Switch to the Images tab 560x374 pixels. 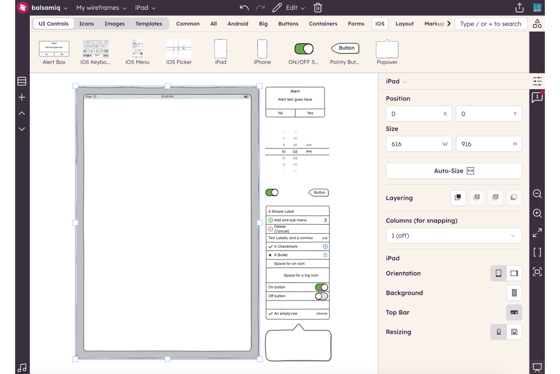(115, 23)
